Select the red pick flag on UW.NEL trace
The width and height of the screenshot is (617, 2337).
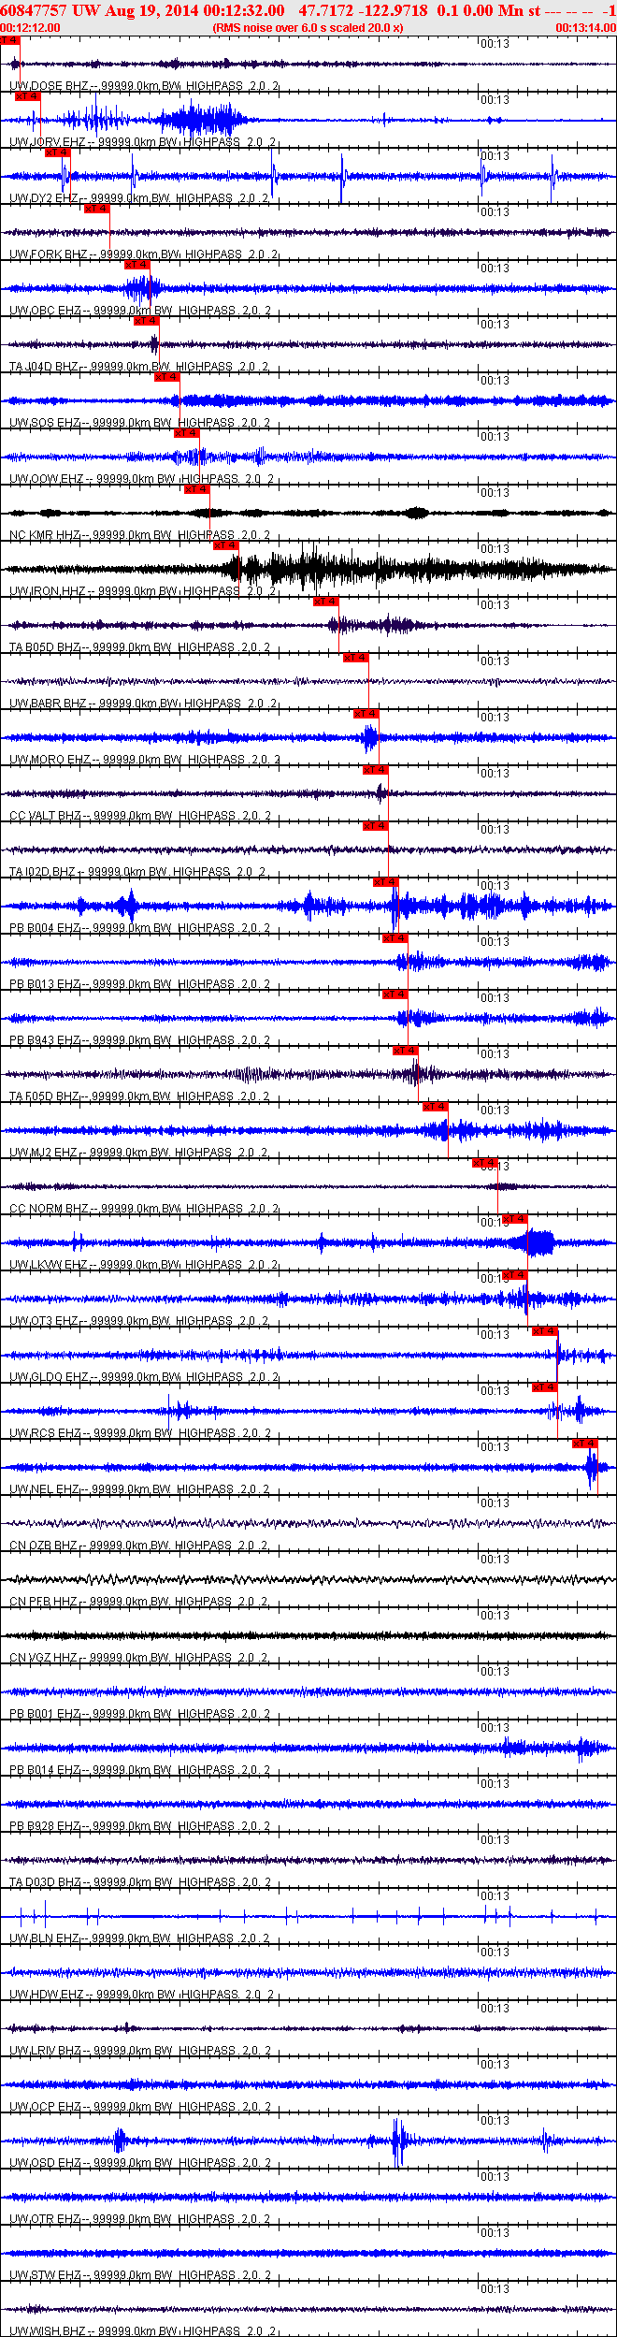tap(585, 1444)
